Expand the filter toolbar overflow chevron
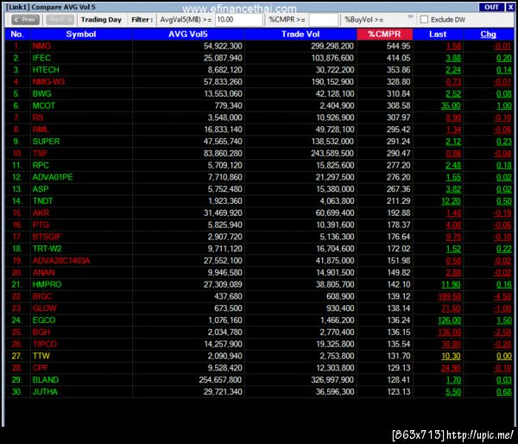Screen dimensions: 518x444 (x=410, y=16)
